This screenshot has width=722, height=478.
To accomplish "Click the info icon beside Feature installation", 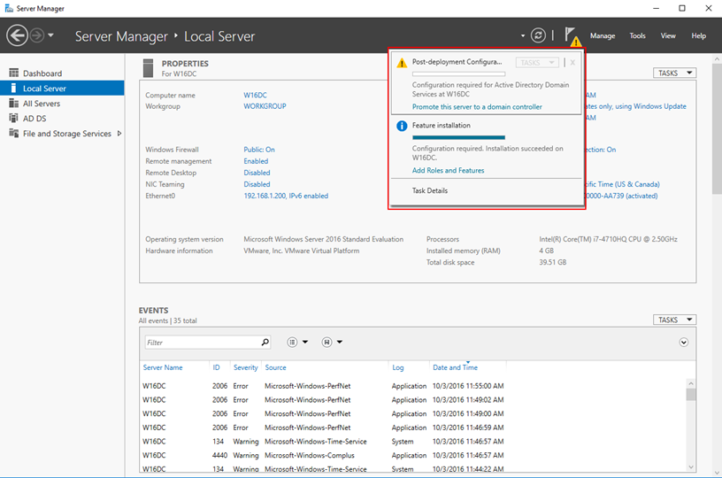I will [x=402, y=126].
